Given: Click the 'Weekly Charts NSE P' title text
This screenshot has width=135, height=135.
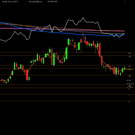Looking at the screenshot, I should (x=10, y=2).
